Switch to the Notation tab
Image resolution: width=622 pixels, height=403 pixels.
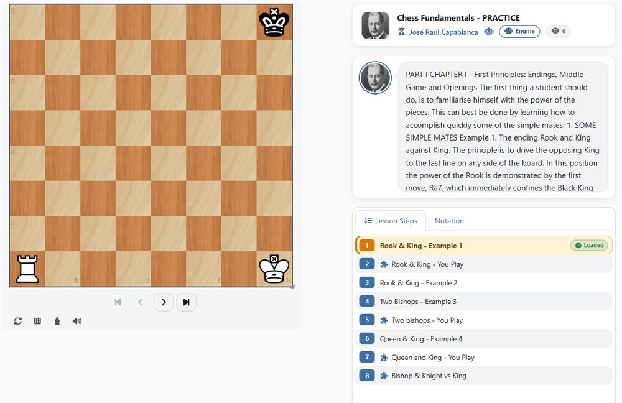pyautogui.click(x=449, y=221)
